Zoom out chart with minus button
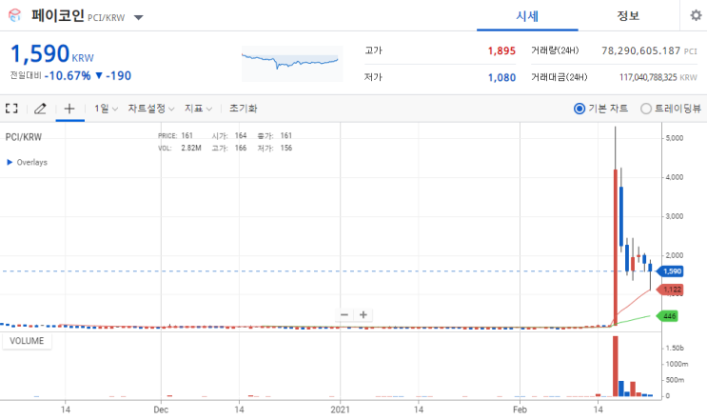 pos(344,314)
